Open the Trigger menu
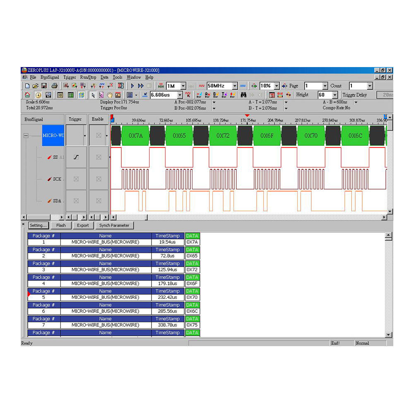Screen dimensions: 414x414 point(69,77)
